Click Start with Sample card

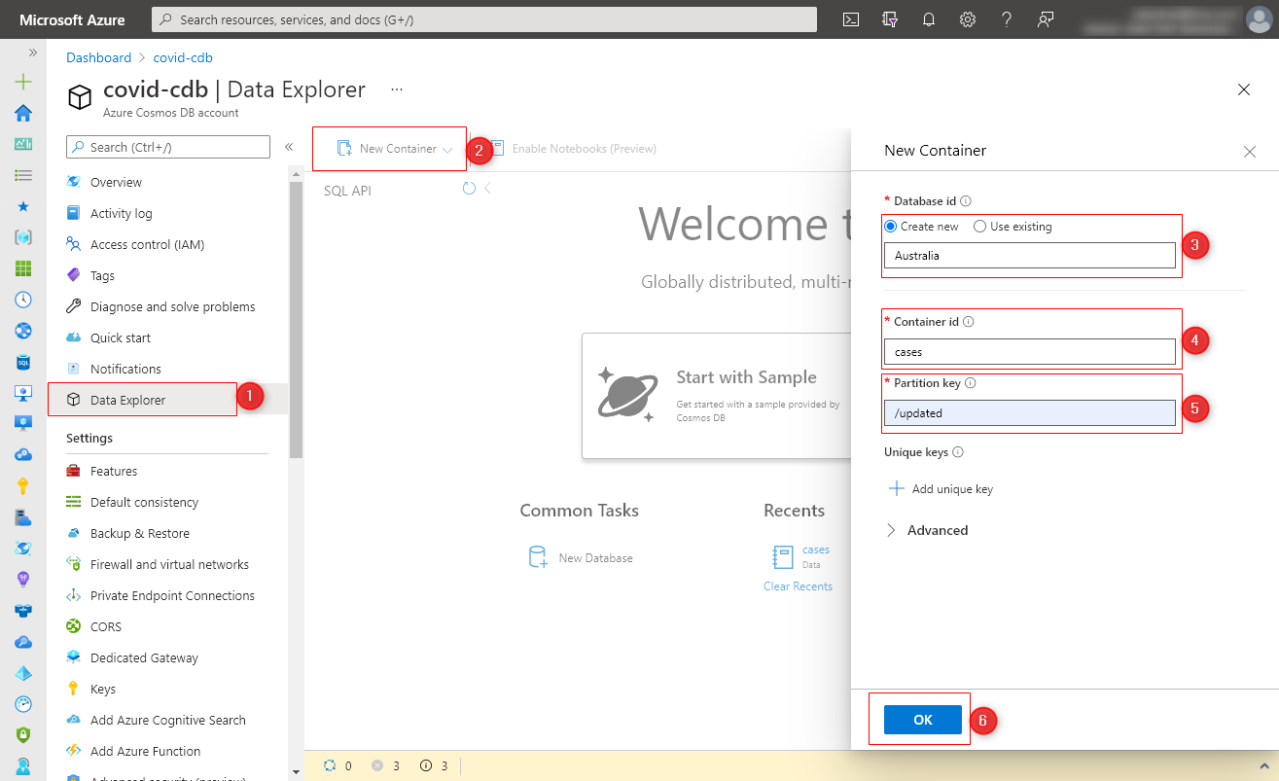716,396
